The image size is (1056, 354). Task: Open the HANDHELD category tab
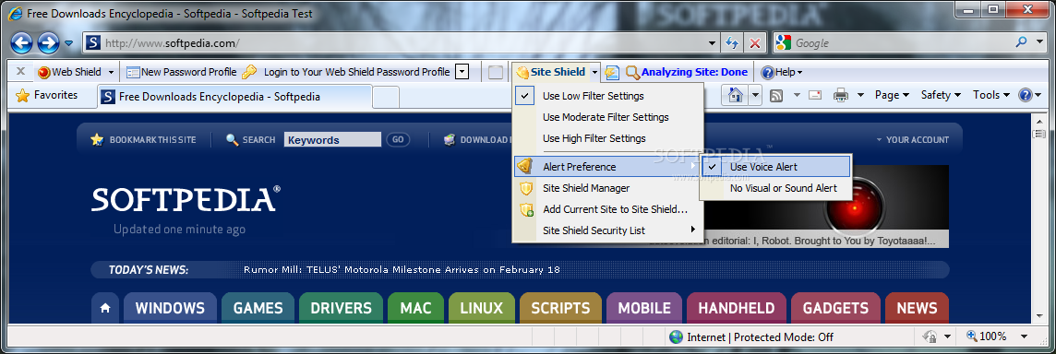(736, 308)
